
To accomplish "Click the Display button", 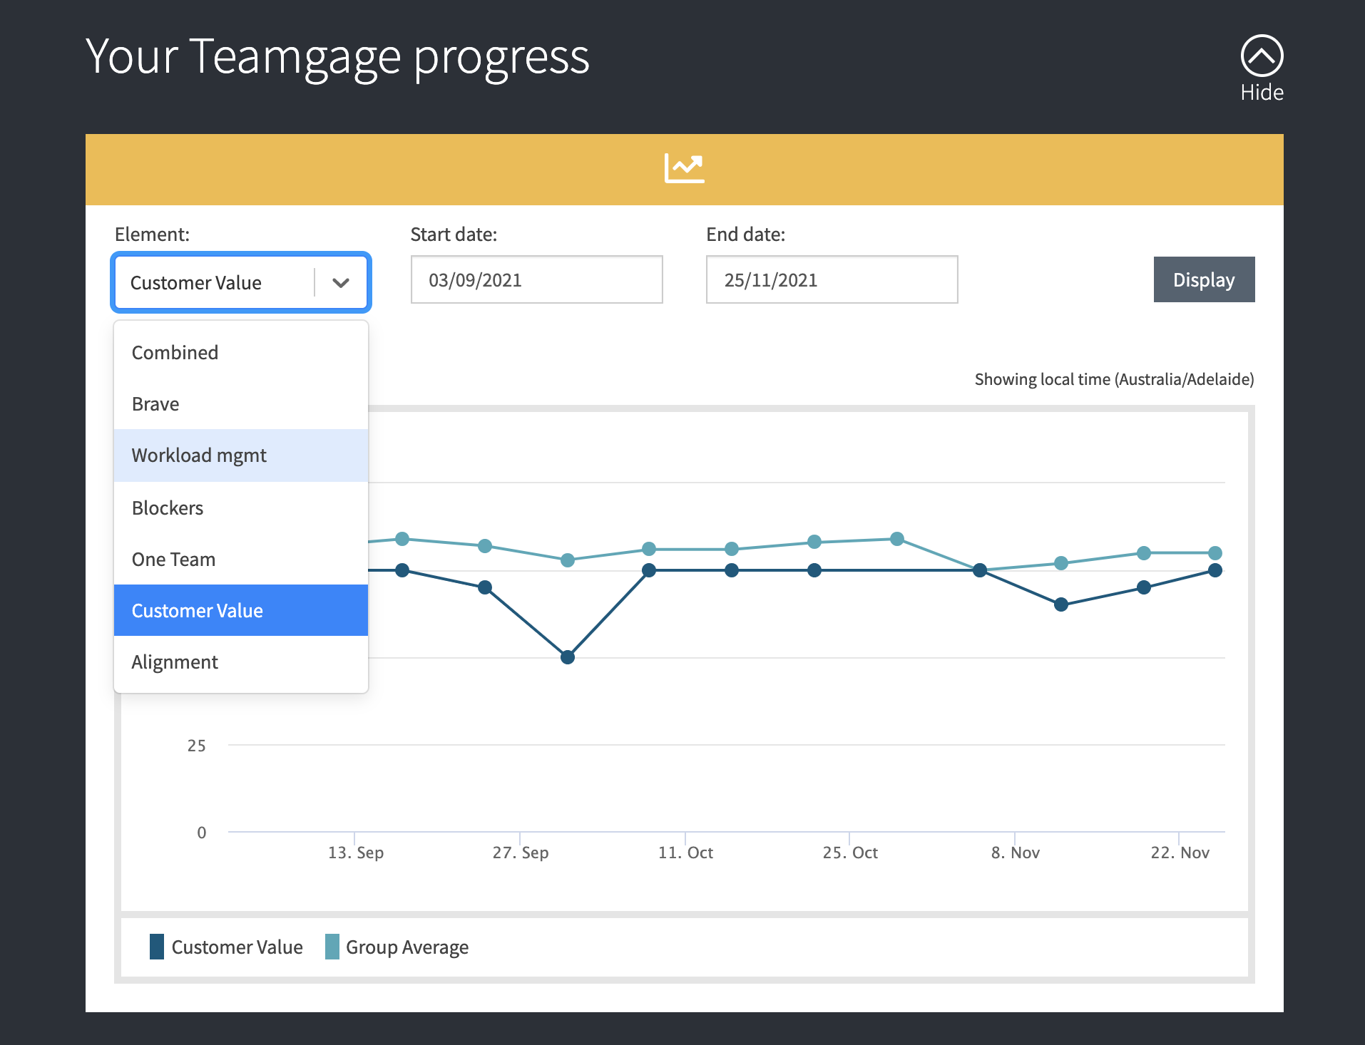I will [x=1204, y=279].
